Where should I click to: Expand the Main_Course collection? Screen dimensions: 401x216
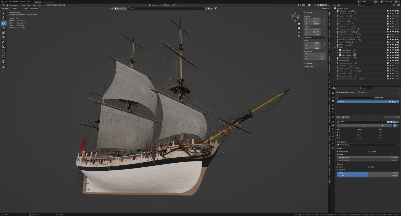[x=338, y=50]
